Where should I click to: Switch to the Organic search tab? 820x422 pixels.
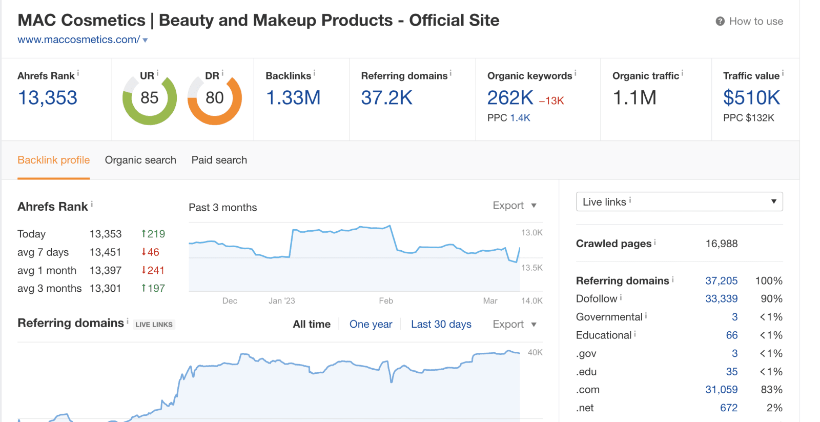click(x=140, y=160)
